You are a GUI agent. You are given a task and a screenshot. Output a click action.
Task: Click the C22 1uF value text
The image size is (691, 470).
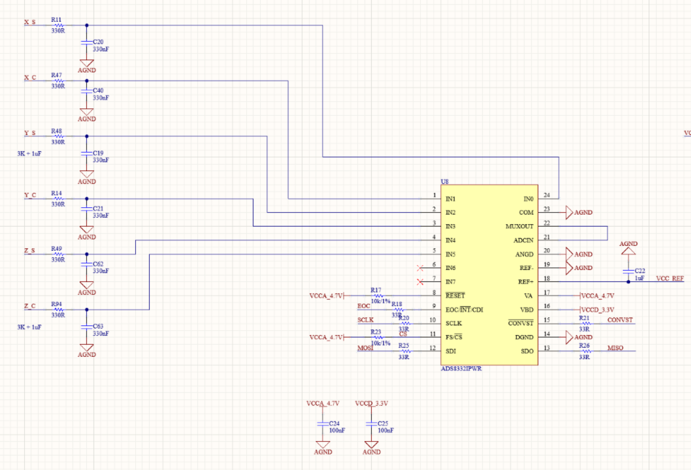(640, 278)
